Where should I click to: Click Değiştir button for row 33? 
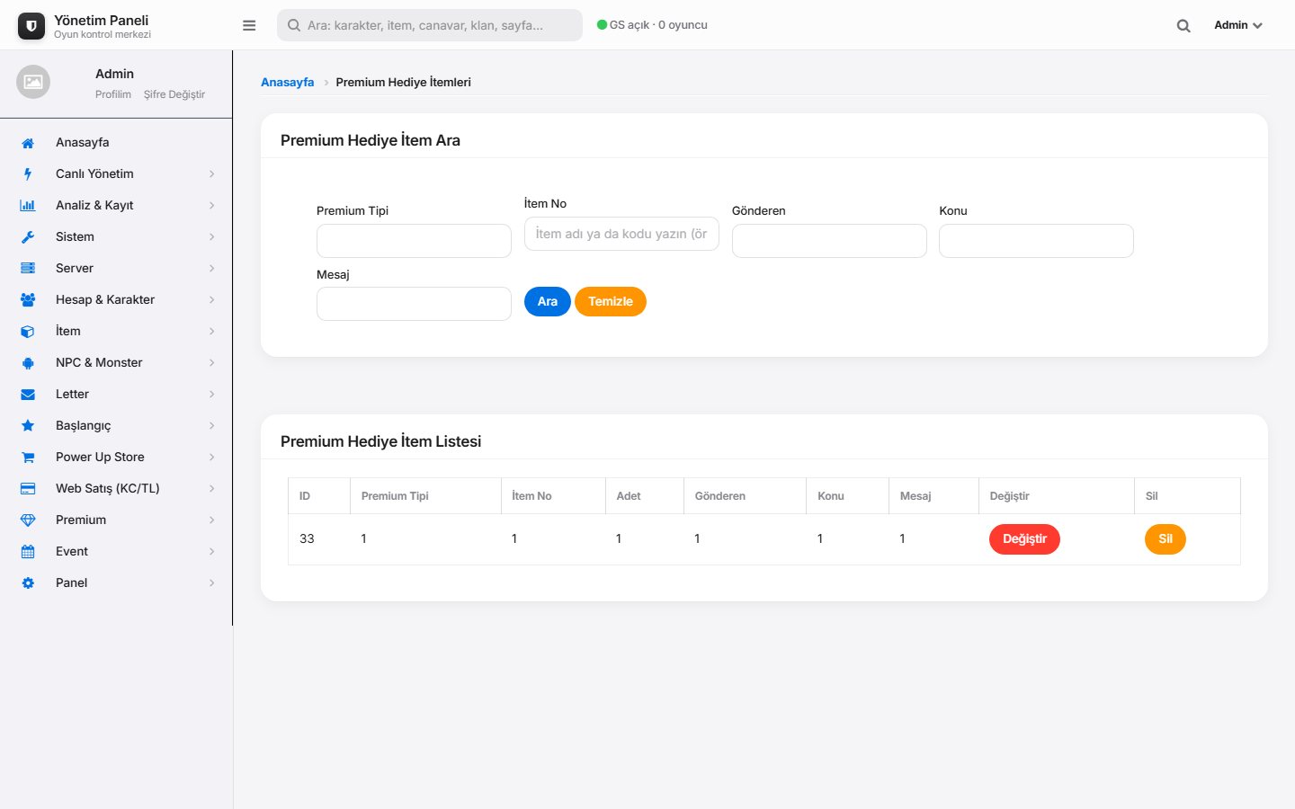[x=1024, y=539]
